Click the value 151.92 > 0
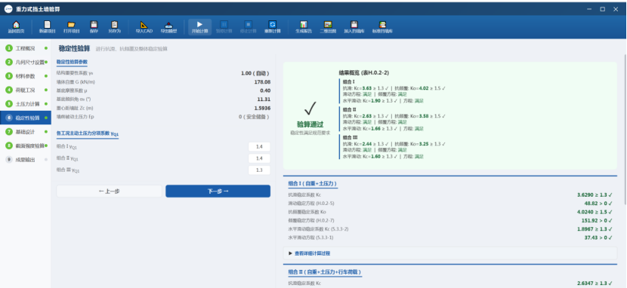The height and width of the screenshot is (288, 627). pyautogui.click(x=597, y=220)
